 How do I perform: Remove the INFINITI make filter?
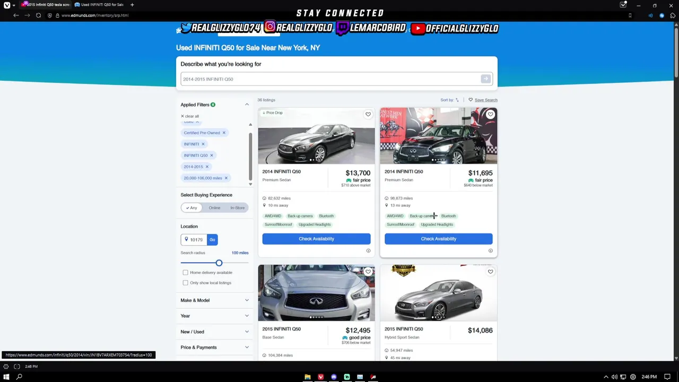203,144
